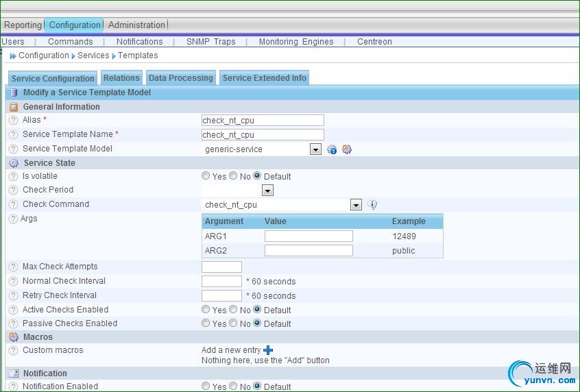
Task: Click the blue plus Add new entry icon
Action: coord(268,350)
